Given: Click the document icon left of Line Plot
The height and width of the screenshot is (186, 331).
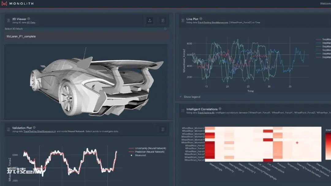Looking at the screenshot, I should pyautogui.click(x=183, y=21).
